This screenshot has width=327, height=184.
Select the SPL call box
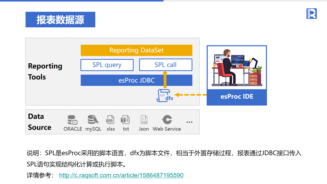point(166,65)
